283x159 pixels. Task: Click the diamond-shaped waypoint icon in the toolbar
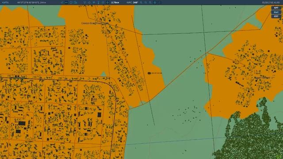(89, 3)
